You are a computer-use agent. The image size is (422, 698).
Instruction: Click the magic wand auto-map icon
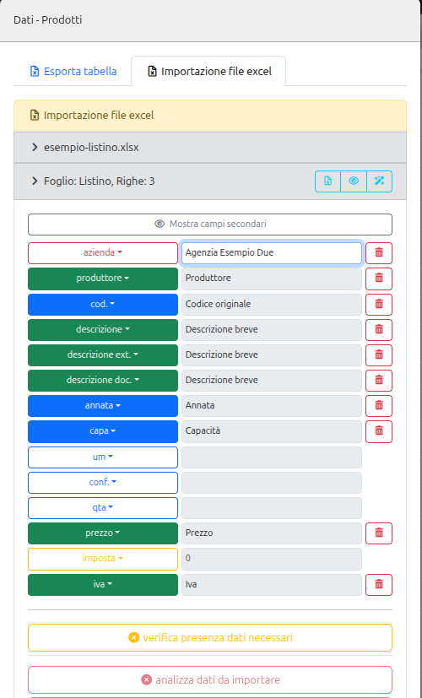pos(379,181)
